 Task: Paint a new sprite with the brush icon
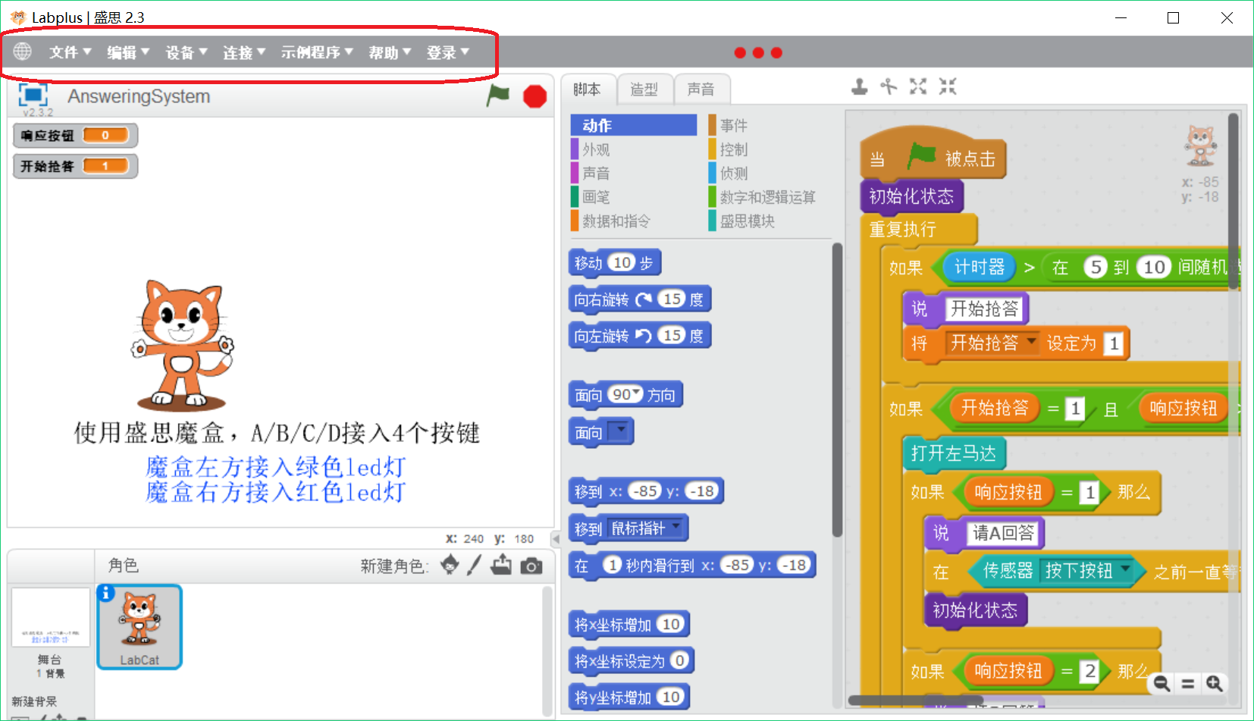pos(475,565)
